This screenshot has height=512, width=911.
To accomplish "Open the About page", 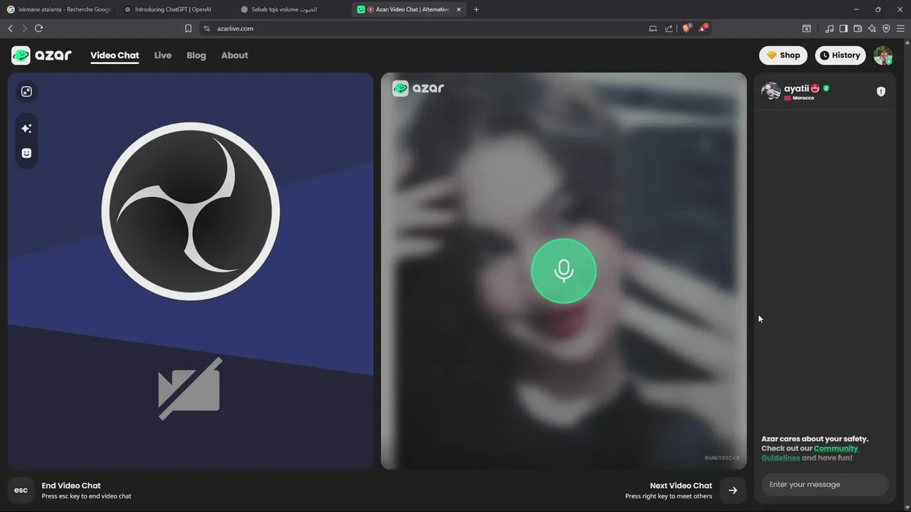I will click(235, 55).
